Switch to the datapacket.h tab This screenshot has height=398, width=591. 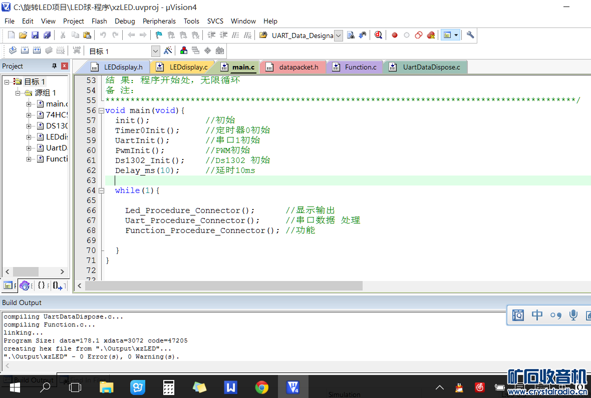click(298, 67)
